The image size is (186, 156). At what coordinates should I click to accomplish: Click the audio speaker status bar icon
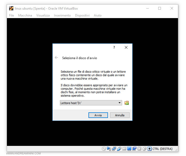pyautogui.click(x=108, y=149)
